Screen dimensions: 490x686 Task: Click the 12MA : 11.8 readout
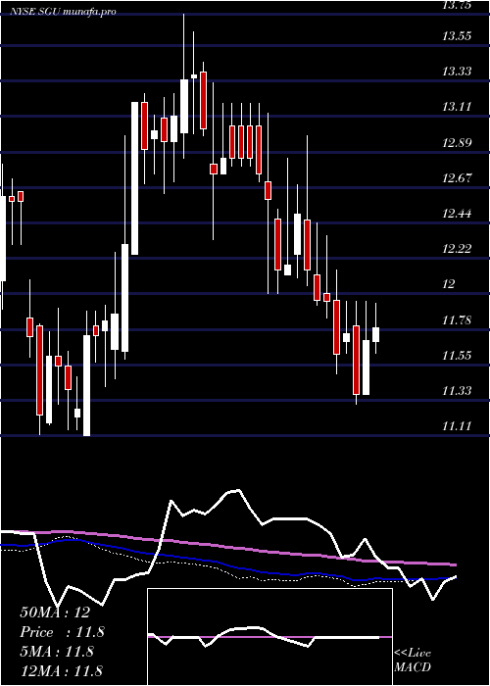(x=62, y=671)
